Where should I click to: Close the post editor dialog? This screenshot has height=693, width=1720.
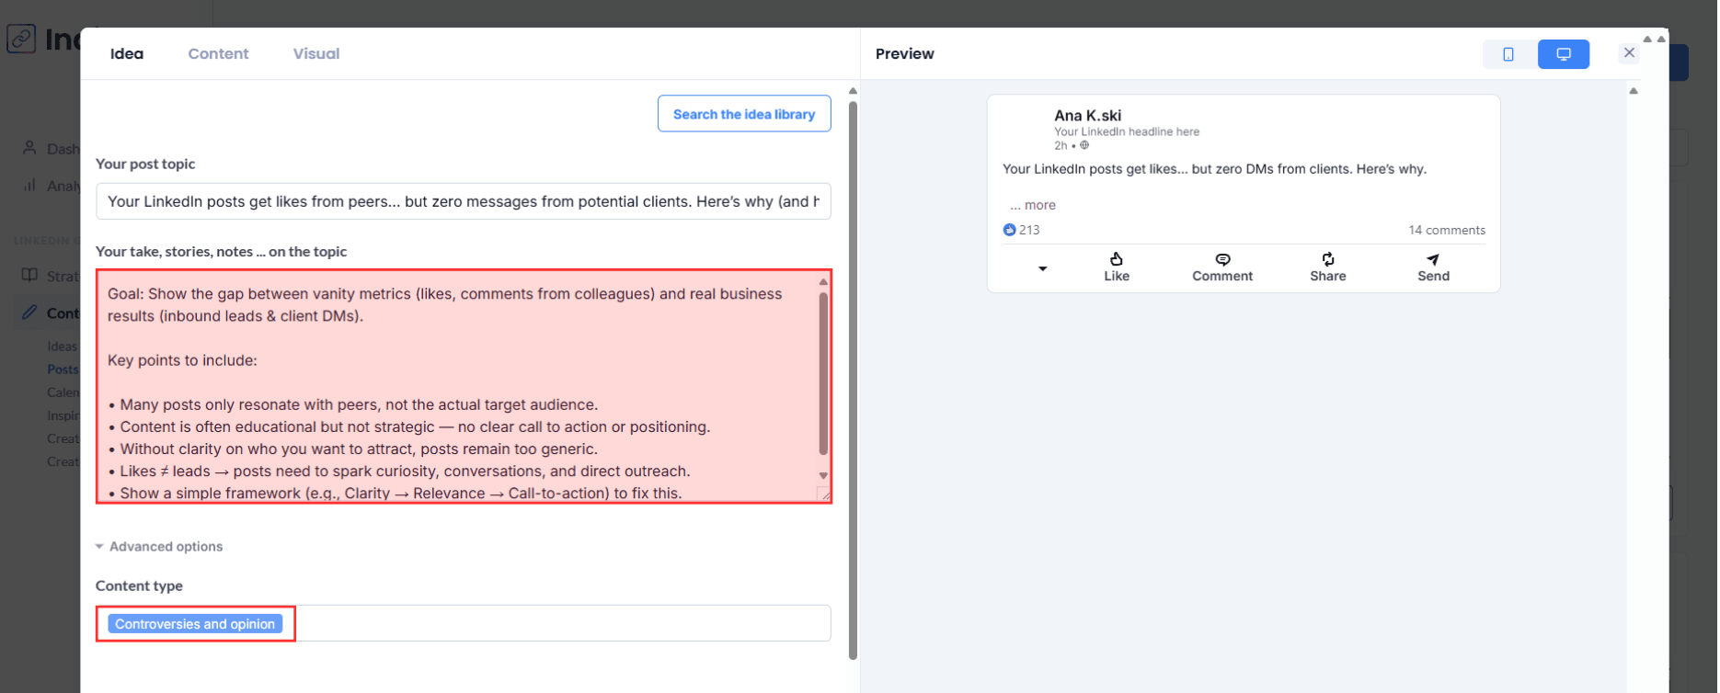(x=1629, y=52)
